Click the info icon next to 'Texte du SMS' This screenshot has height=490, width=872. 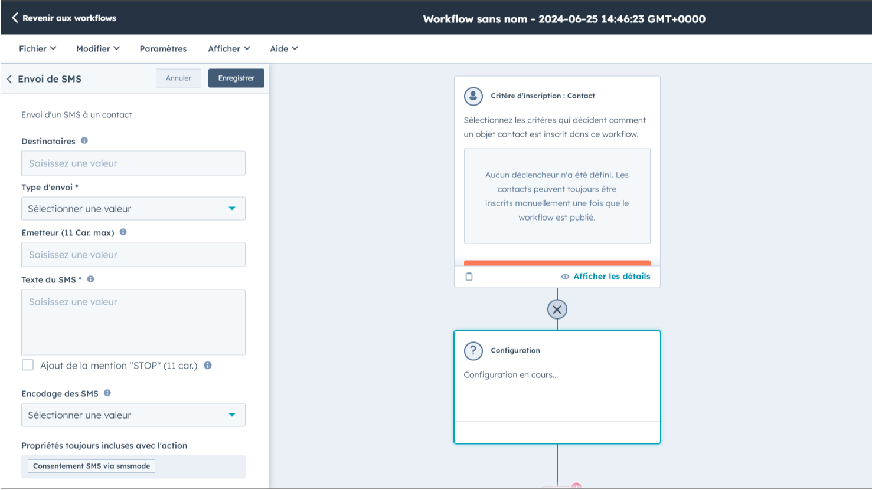pyautogui.click(x=90, y=279)
